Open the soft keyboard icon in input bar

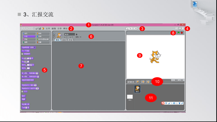click(174, 103)
